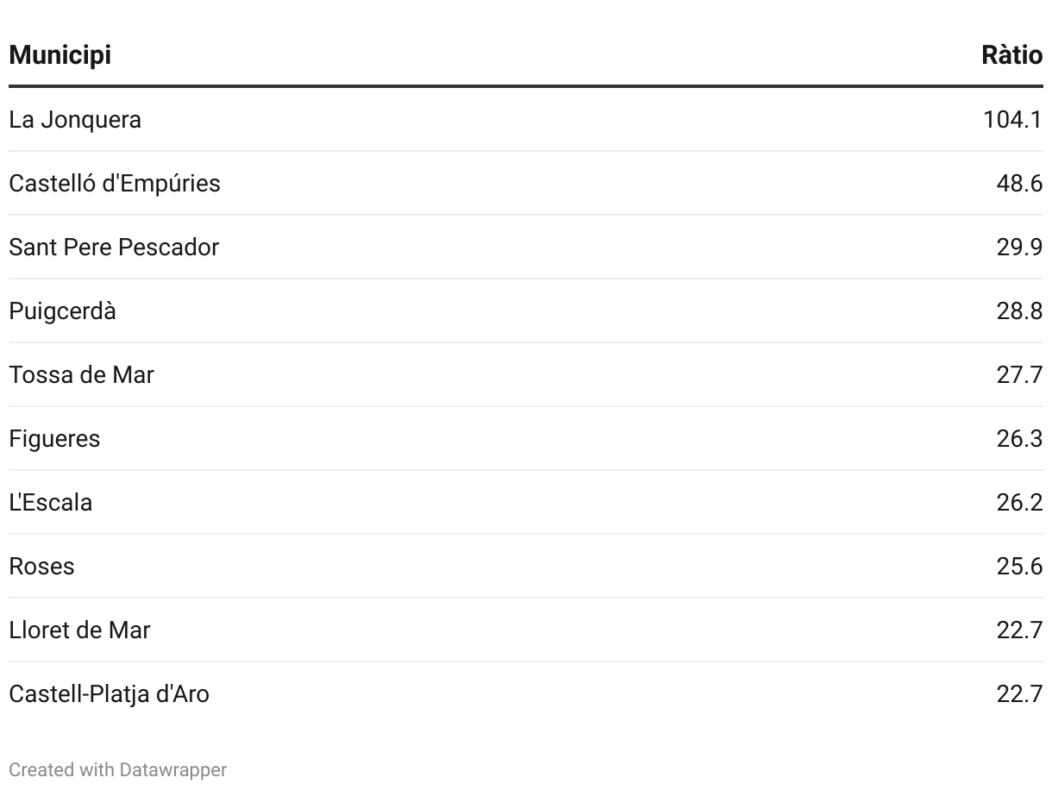Image resolution: width=1052 pixels, height=790 pixels.
Task: Select Sant Pere Pescador entry
Action: [114, 247]
